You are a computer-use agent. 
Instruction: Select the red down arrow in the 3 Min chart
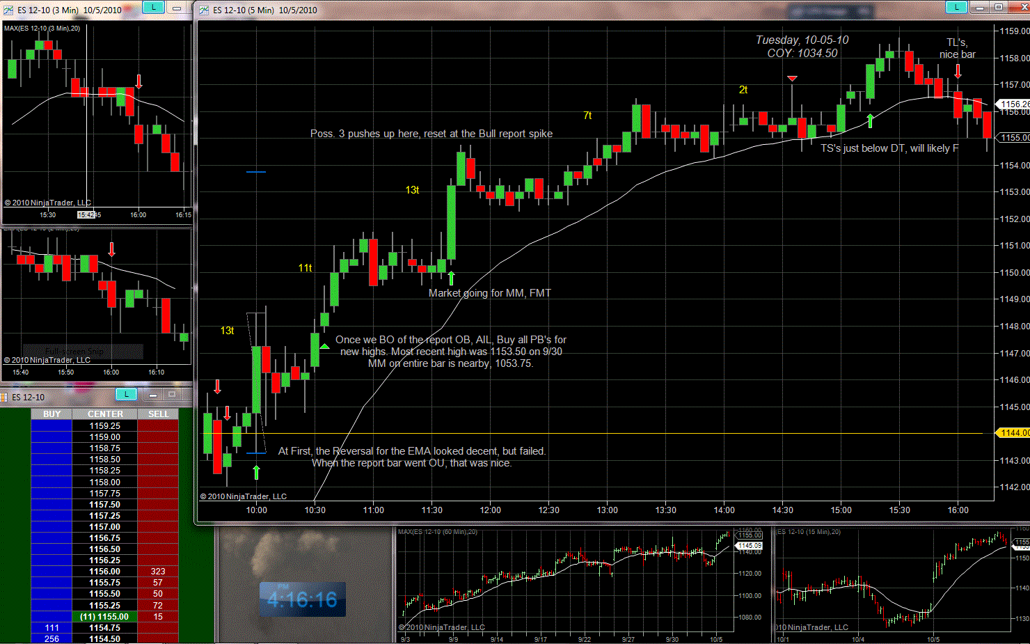[138, 81]
